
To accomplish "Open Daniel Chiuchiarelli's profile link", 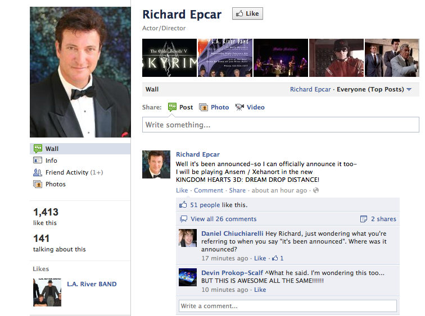I will [232, 233].
